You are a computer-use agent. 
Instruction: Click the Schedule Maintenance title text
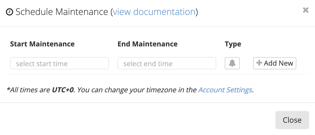click(x=61, y=12)
